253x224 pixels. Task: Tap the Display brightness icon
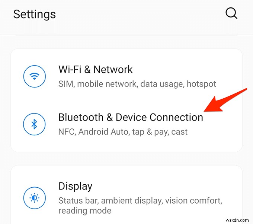(34, 198)
